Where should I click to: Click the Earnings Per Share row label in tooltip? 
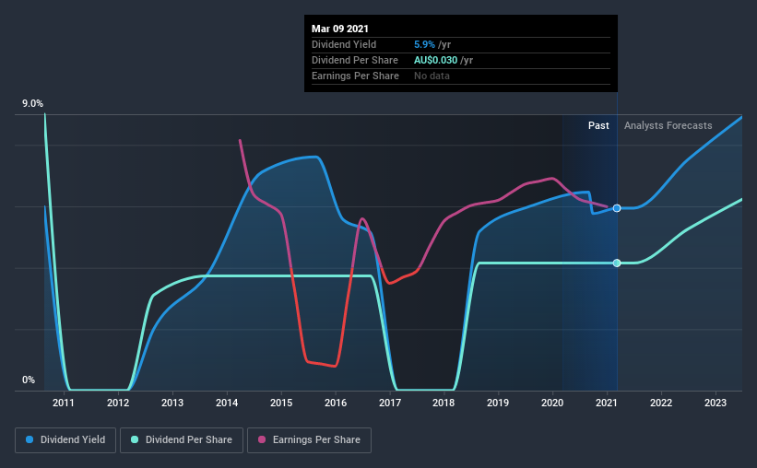click(355, 76)
